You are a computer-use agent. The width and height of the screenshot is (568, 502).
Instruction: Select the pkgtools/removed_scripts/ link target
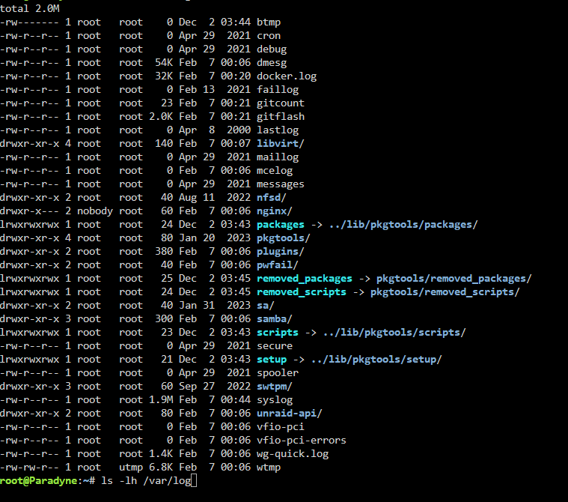click(445, 292)
